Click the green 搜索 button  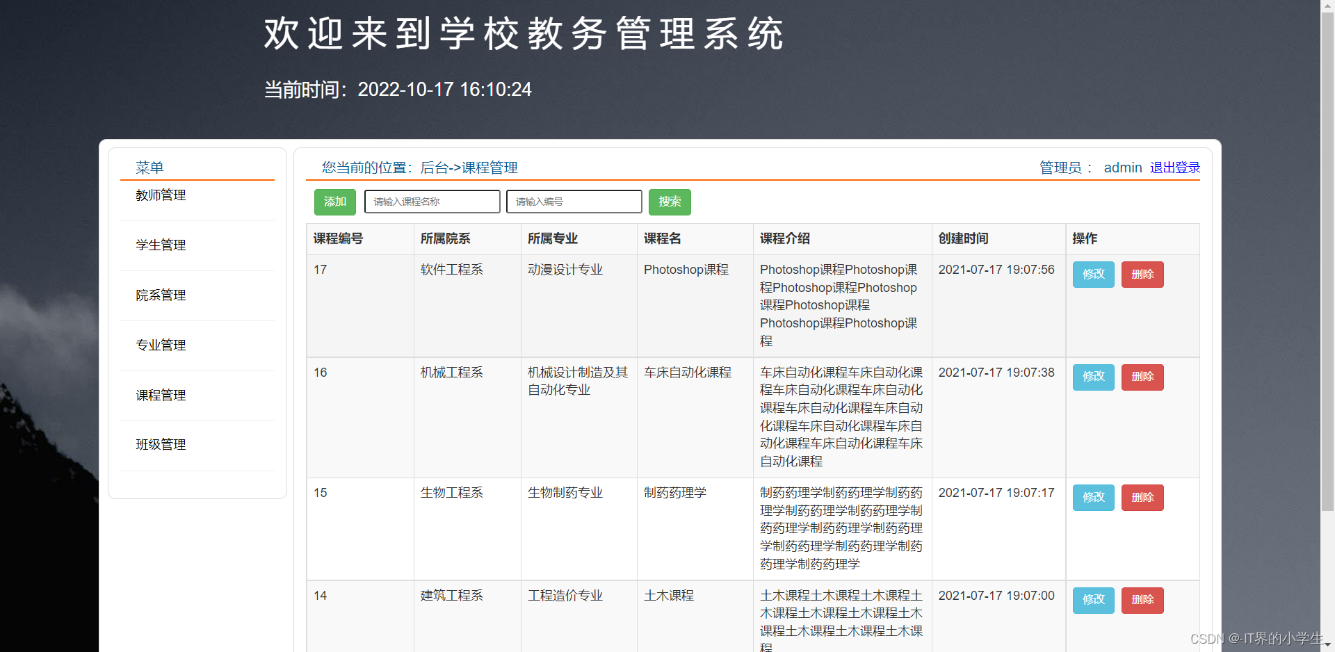(x=670, y=202)
